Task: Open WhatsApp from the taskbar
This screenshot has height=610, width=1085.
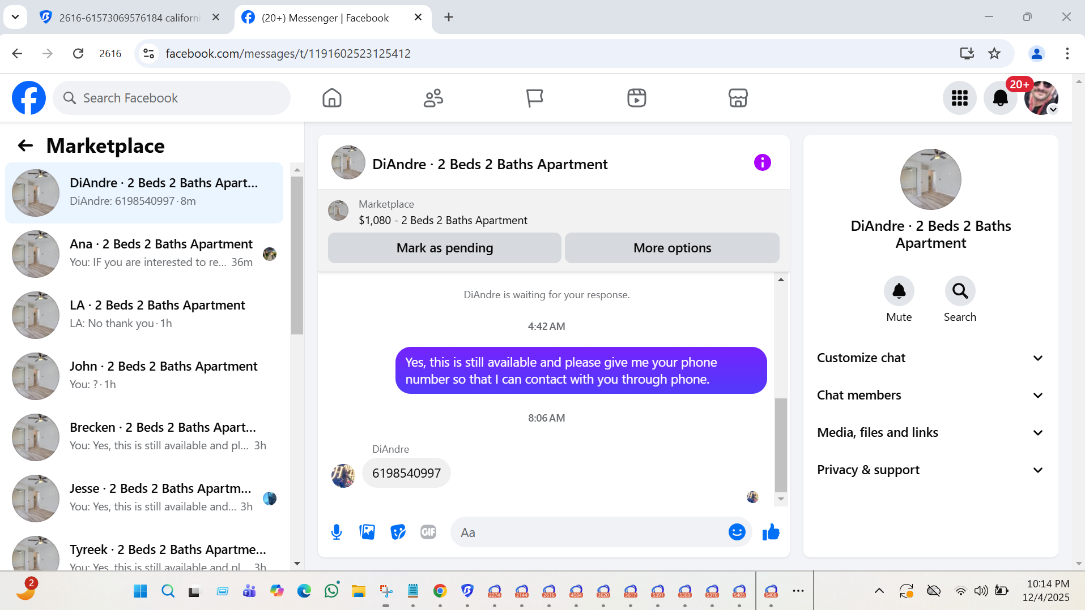Action: (331, 591)
